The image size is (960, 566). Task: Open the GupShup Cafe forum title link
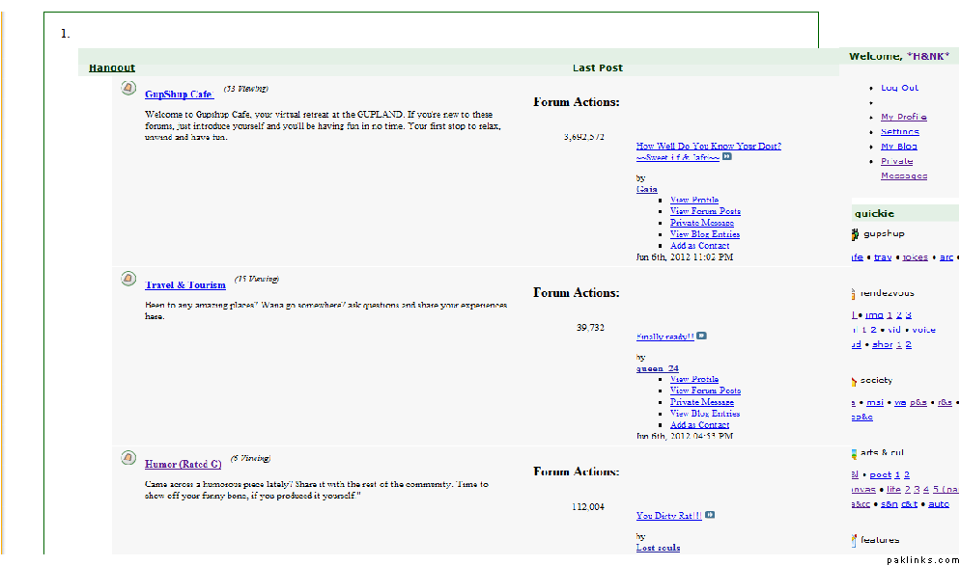179,94
